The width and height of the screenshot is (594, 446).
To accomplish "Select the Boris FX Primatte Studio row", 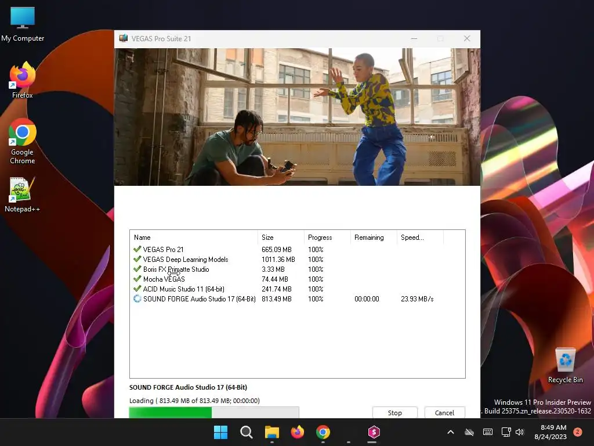I will click(x=298, y=269).
